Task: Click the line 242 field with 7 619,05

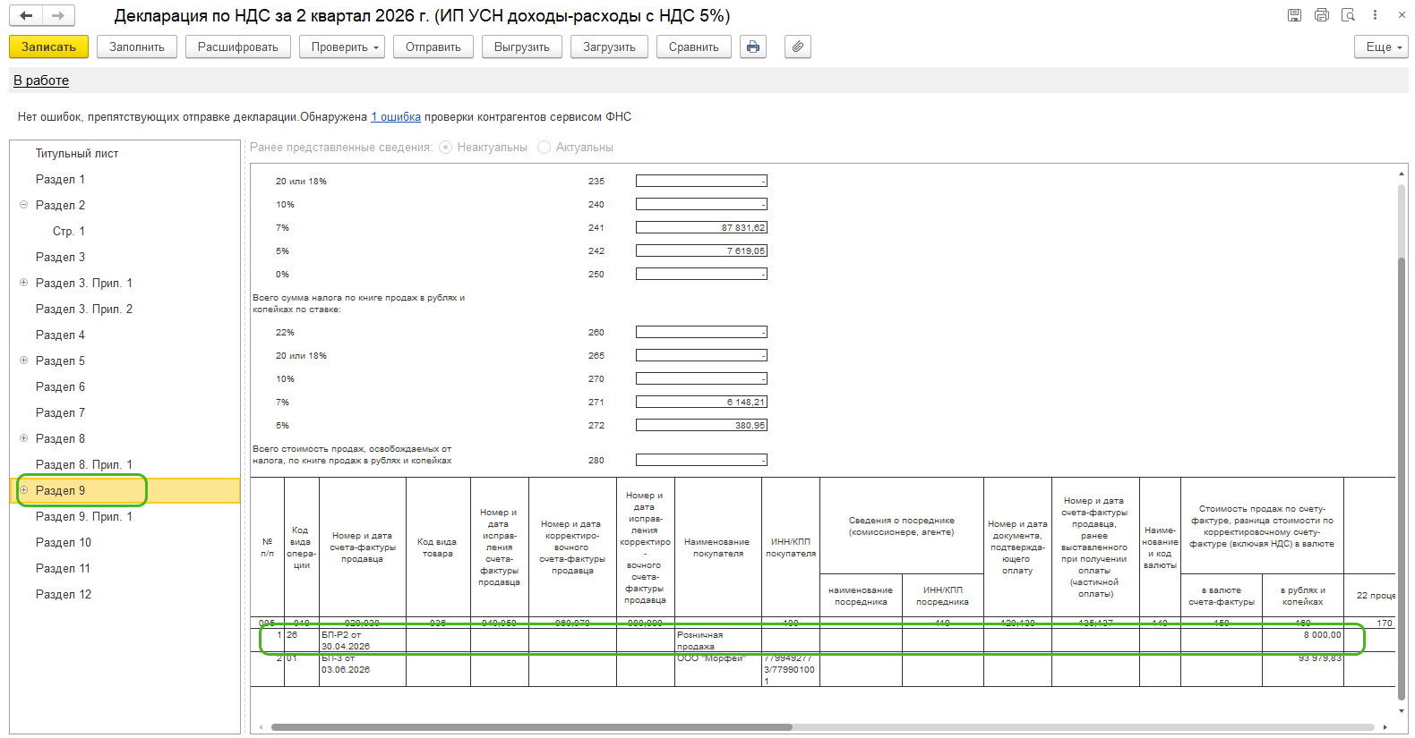Action: click(x=701, y=250)
